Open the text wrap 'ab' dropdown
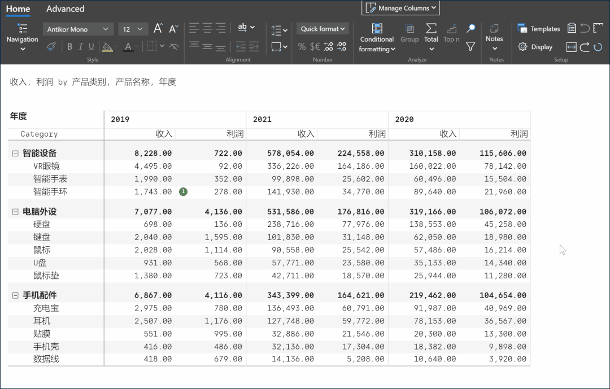The height and width of the screenshot is (389, 610). 246,27
